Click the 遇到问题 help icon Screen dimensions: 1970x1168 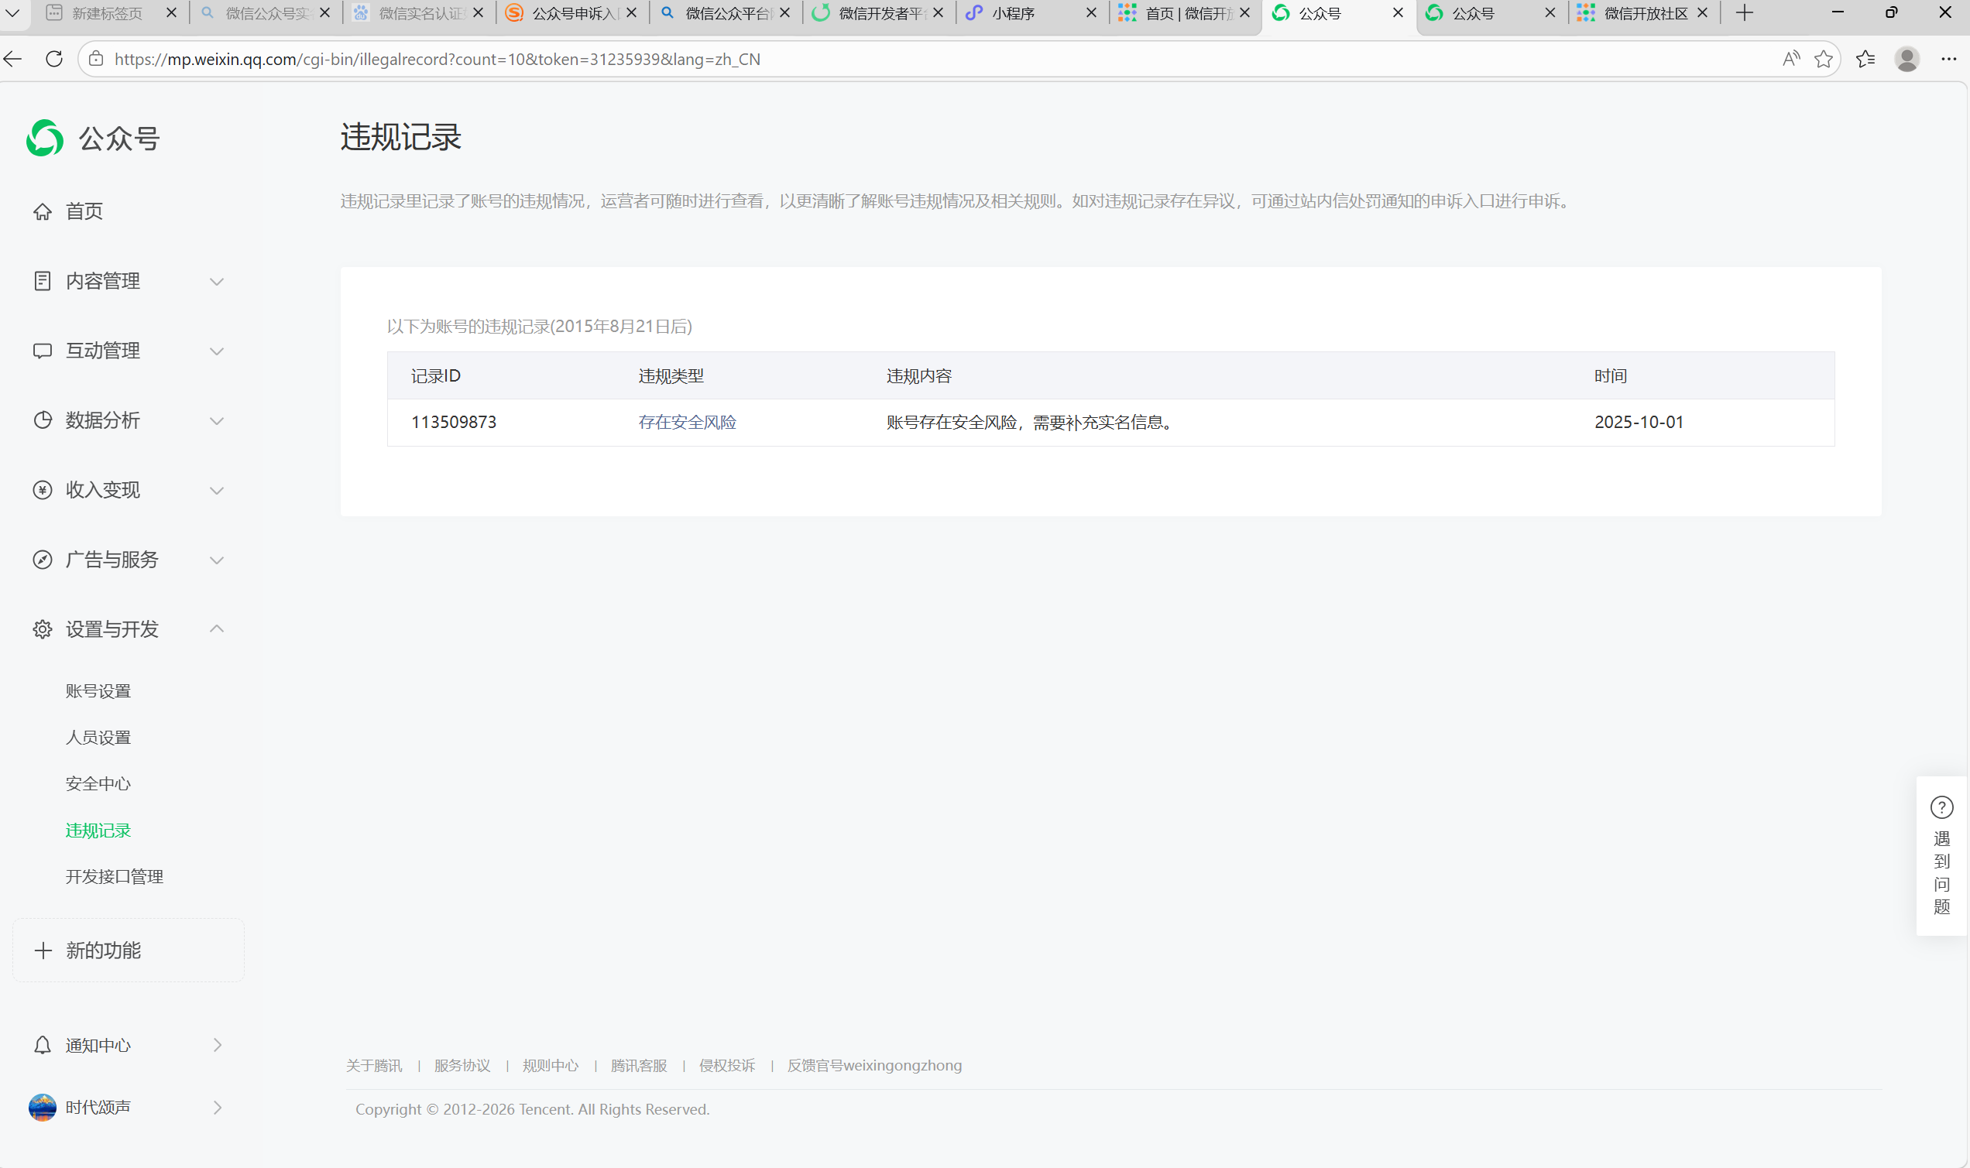[x=1941, y=807]
